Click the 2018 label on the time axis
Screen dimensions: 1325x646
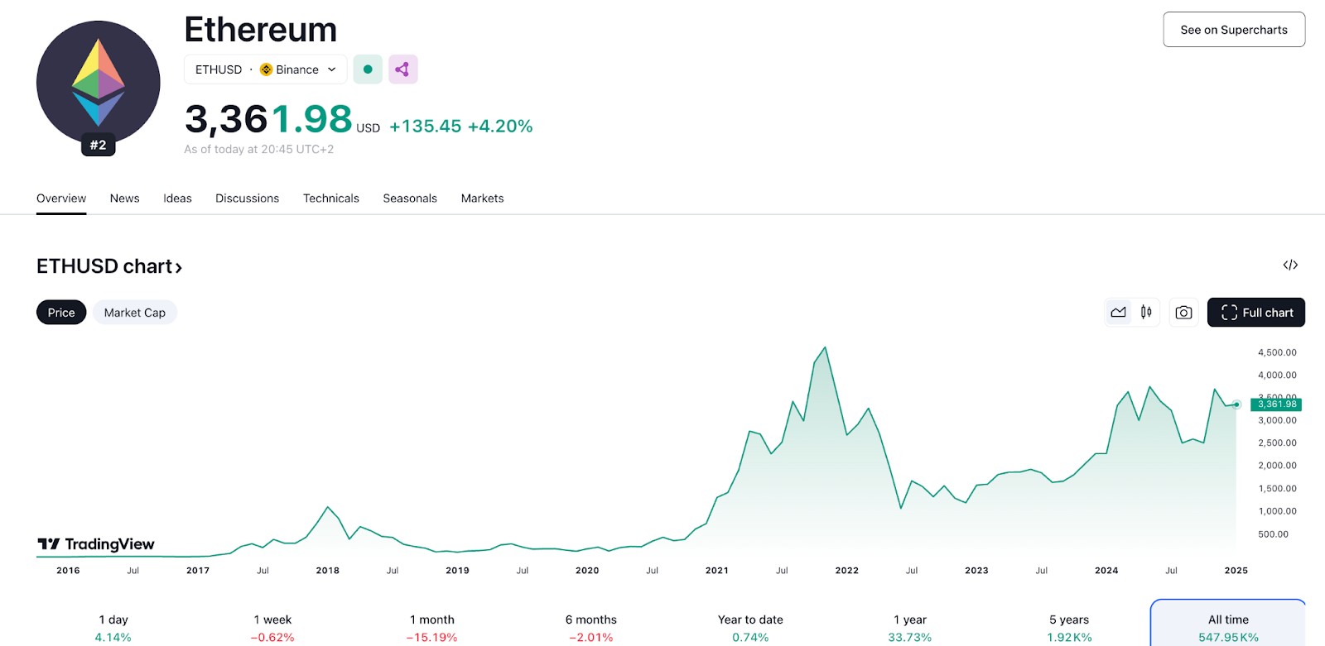click(x=328, y=571)
